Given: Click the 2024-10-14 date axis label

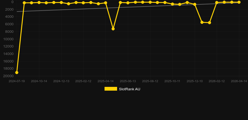Looking at the screenshot, I should click(39, 81).
